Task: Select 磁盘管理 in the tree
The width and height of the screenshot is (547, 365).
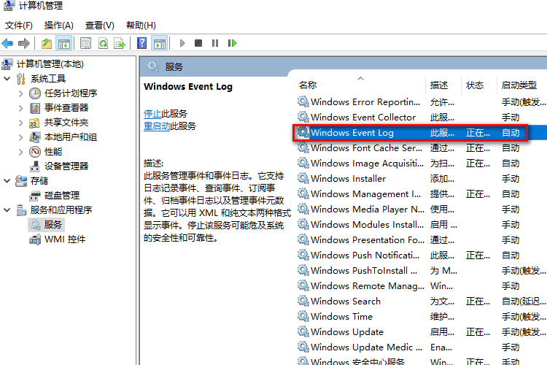Action: (62, 196)
